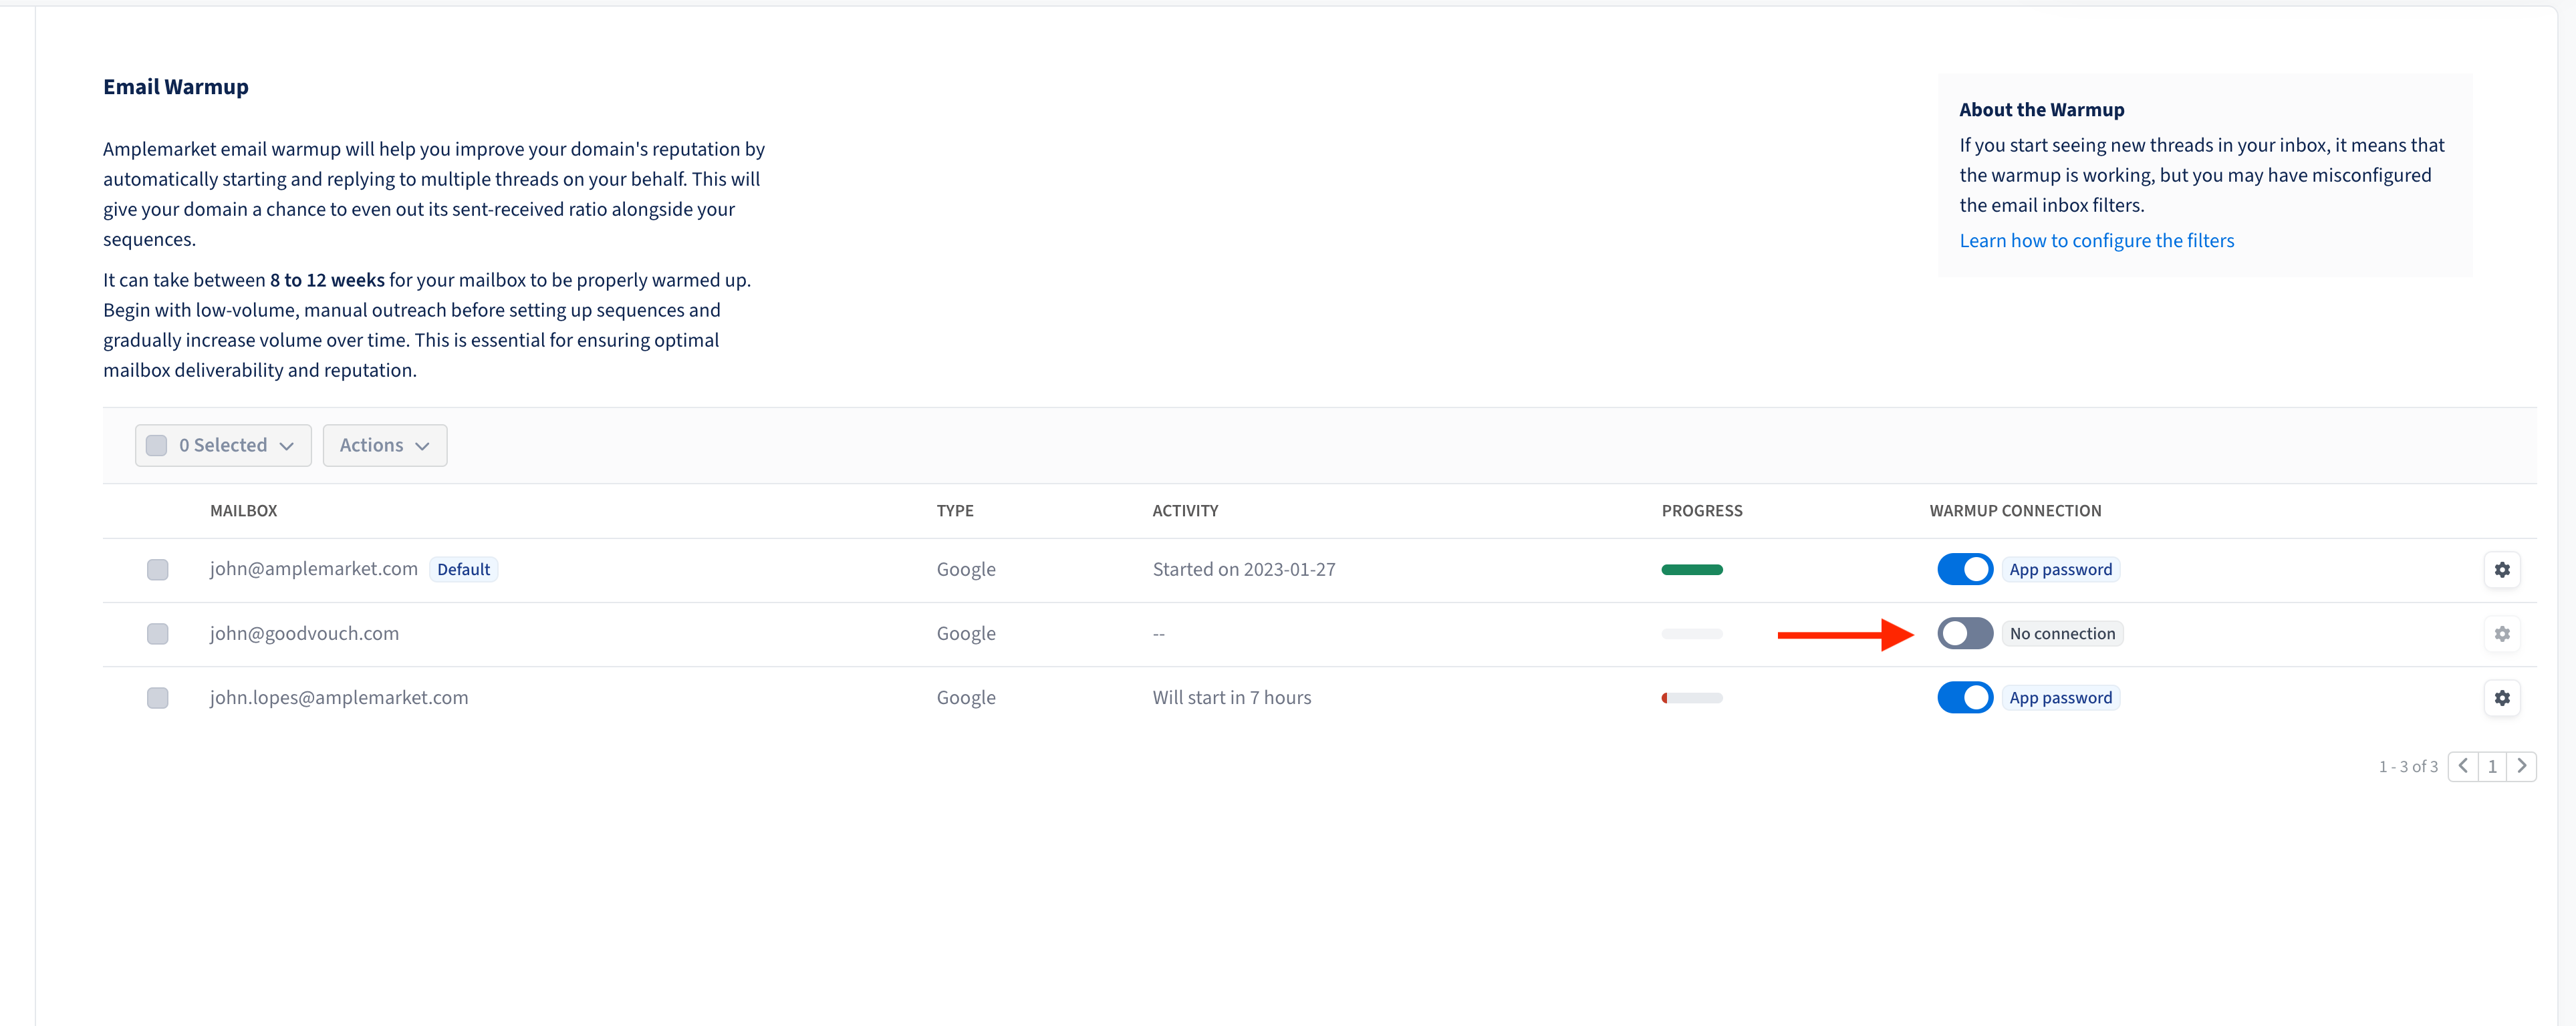
Task: Click the No connection status badge
Action: [2062, 633]
